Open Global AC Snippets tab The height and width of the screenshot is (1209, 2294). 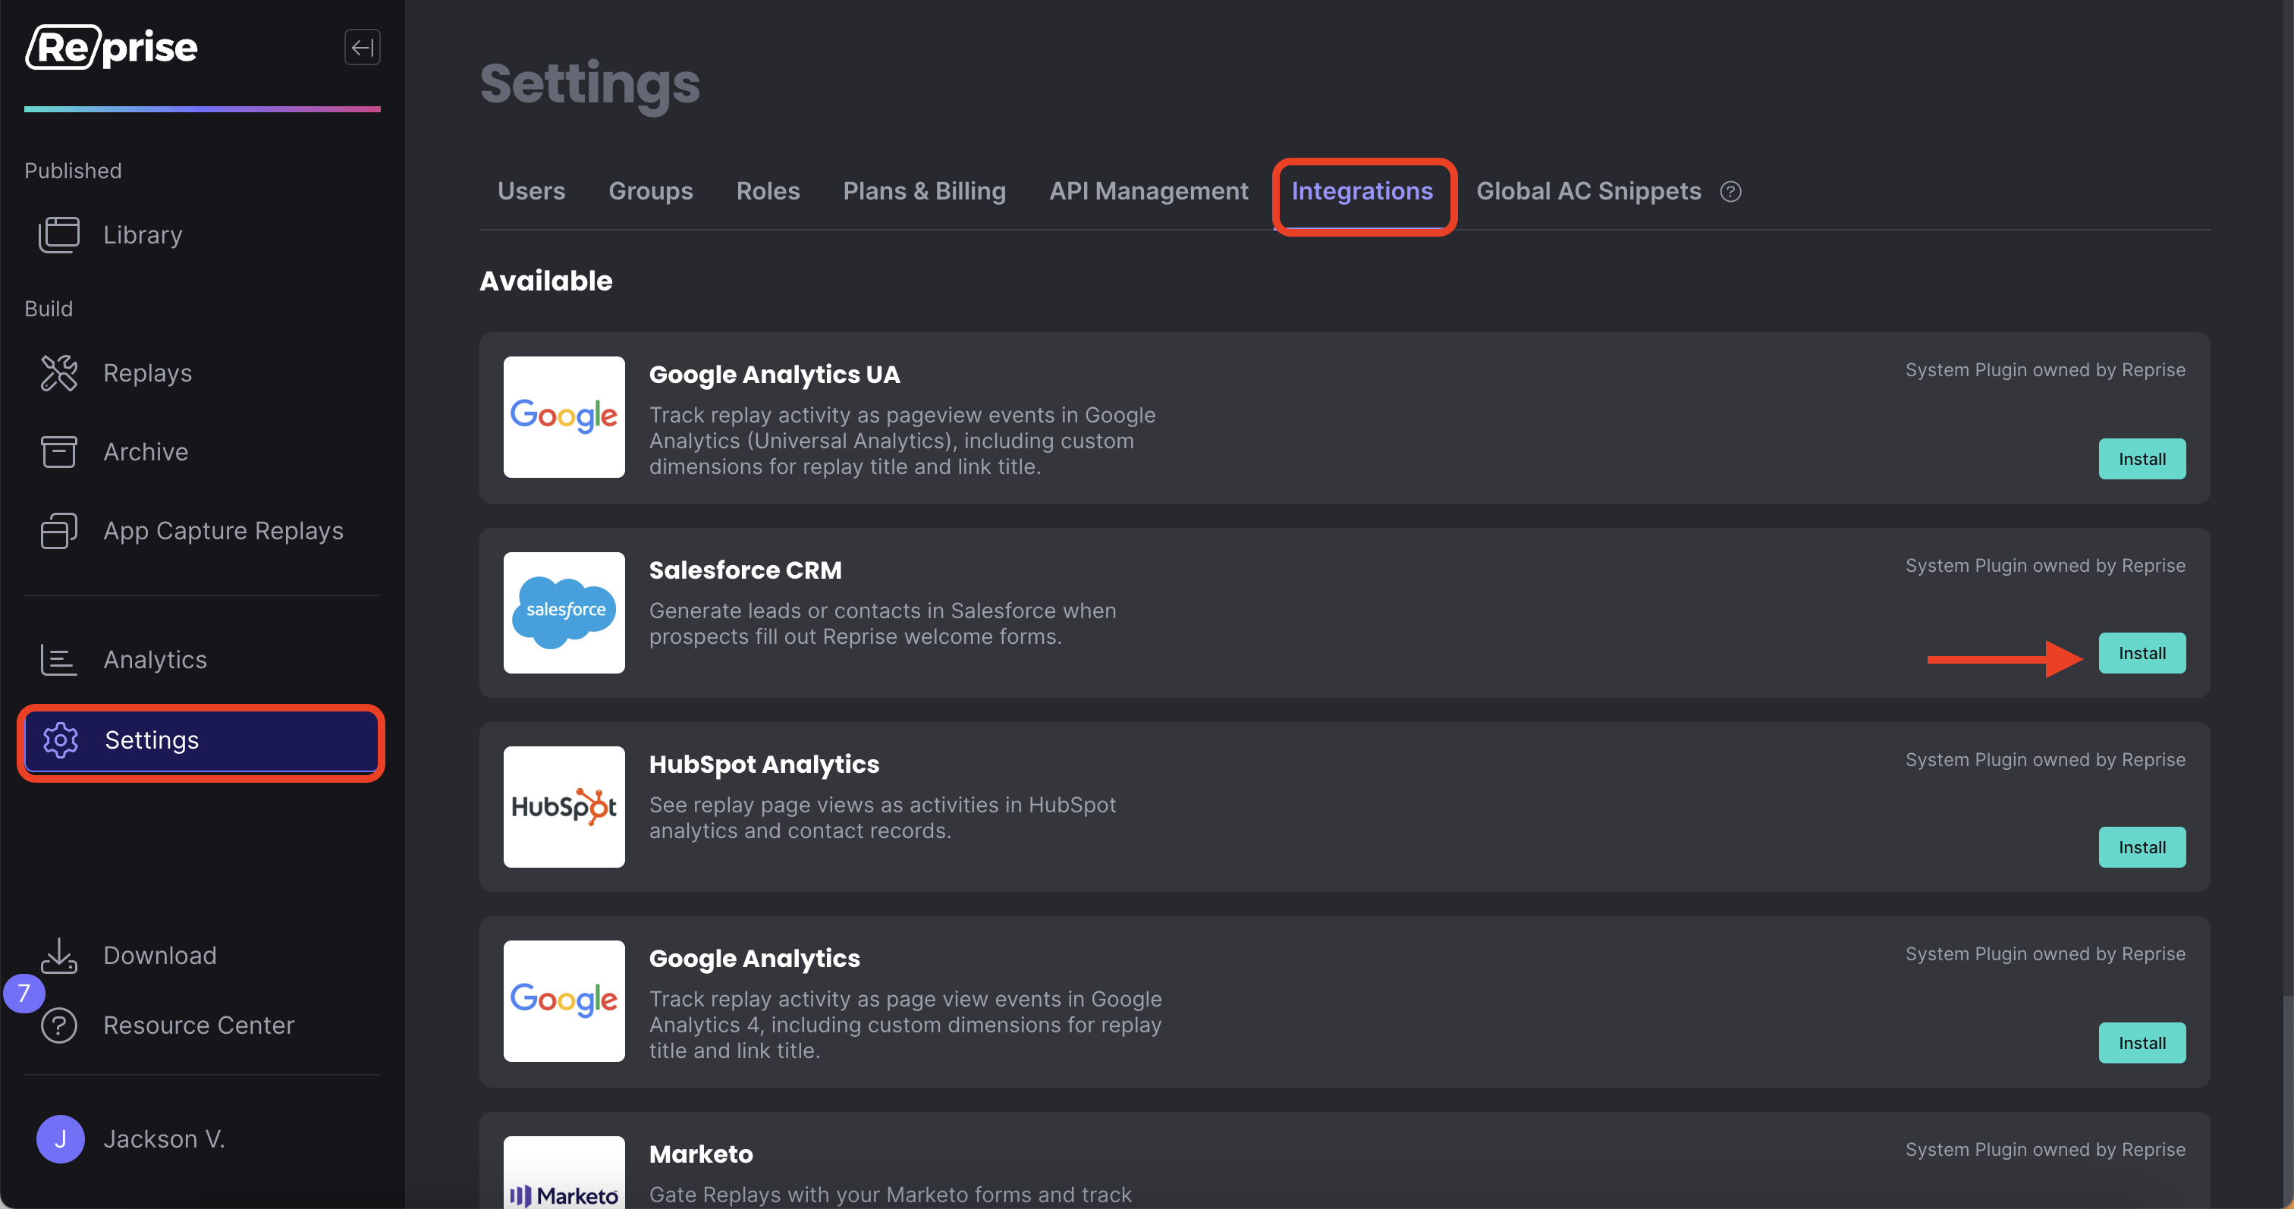1588,191
